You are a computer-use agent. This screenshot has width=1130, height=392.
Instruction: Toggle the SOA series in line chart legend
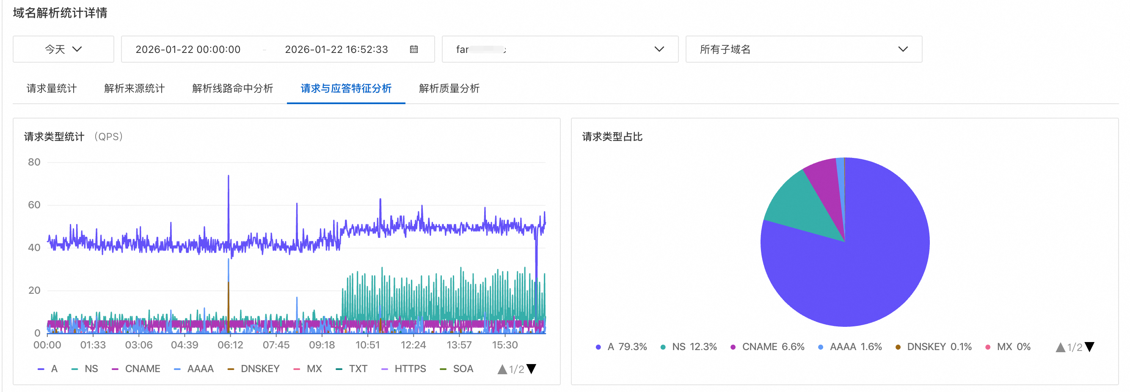[x=457, y=369]
